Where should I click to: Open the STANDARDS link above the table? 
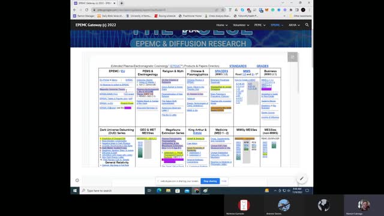(x=238, y=66)
